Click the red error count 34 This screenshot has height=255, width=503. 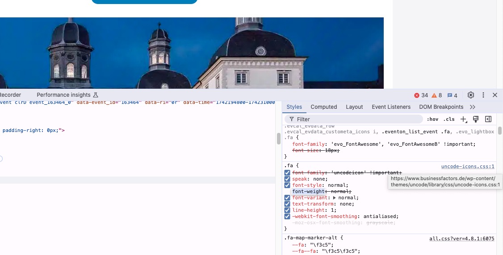coord(421,95)
